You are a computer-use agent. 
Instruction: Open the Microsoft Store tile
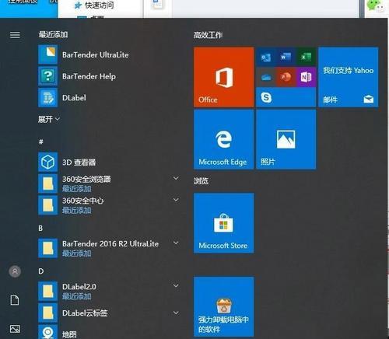(223, 223)
